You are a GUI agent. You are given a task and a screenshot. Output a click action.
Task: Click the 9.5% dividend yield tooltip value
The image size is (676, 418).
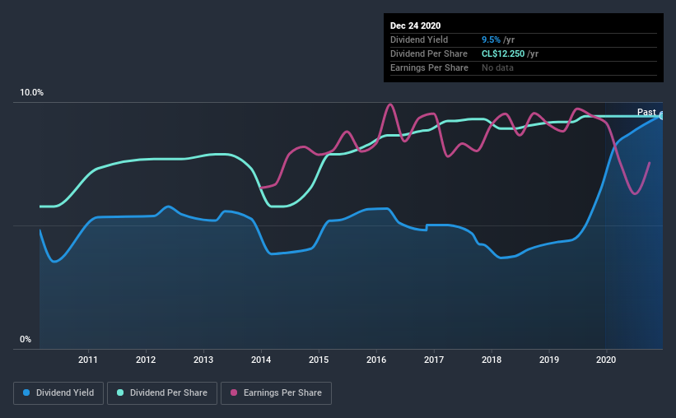pos(491,39)
